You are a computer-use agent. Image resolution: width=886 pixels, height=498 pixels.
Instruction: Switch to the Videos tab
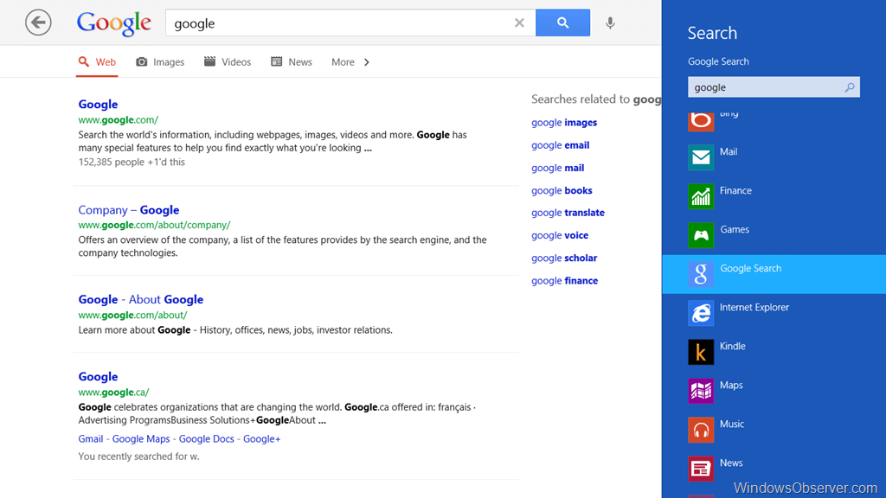228,62
